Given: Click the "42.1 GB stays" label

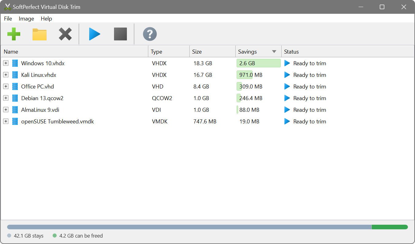Looking at the screenshot, I should (29, 236).
